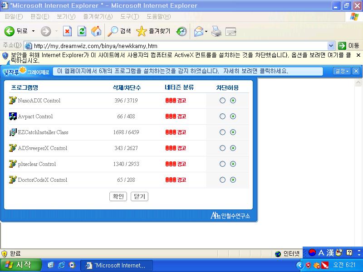
Task: Open the history clock icon
Action: coord(181,31)
